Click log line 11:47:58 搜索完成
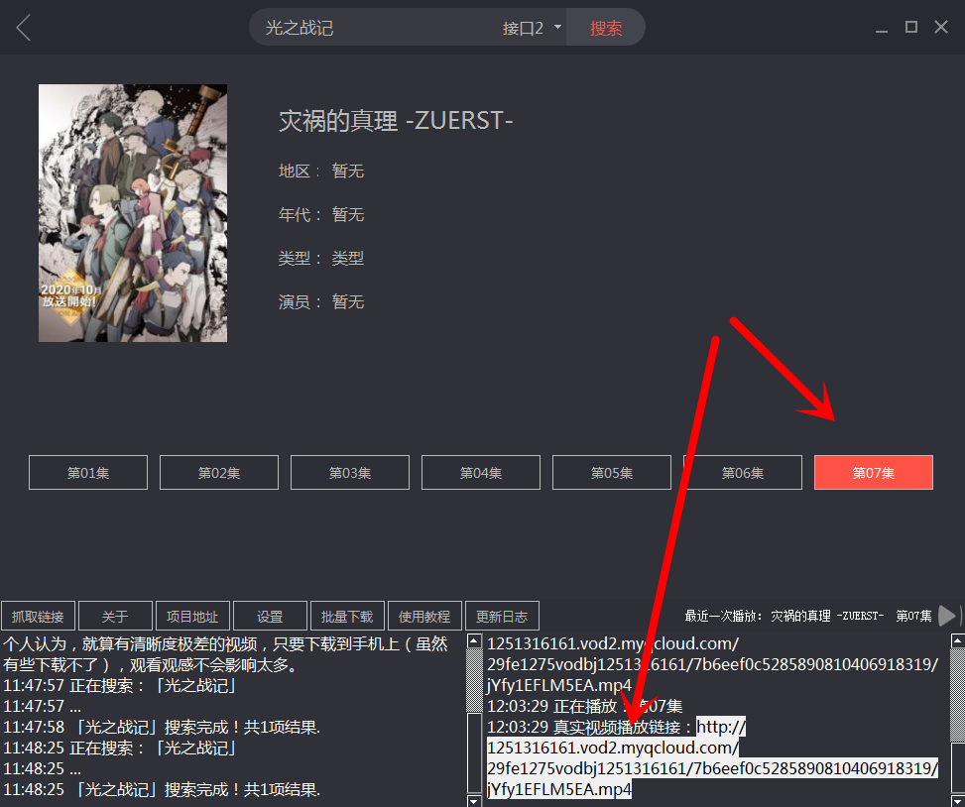 pos(162,727)
